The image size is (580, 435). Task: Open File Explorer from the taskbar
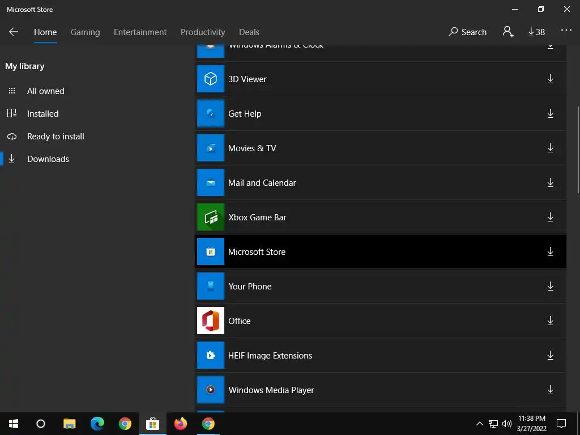(69, 424)
